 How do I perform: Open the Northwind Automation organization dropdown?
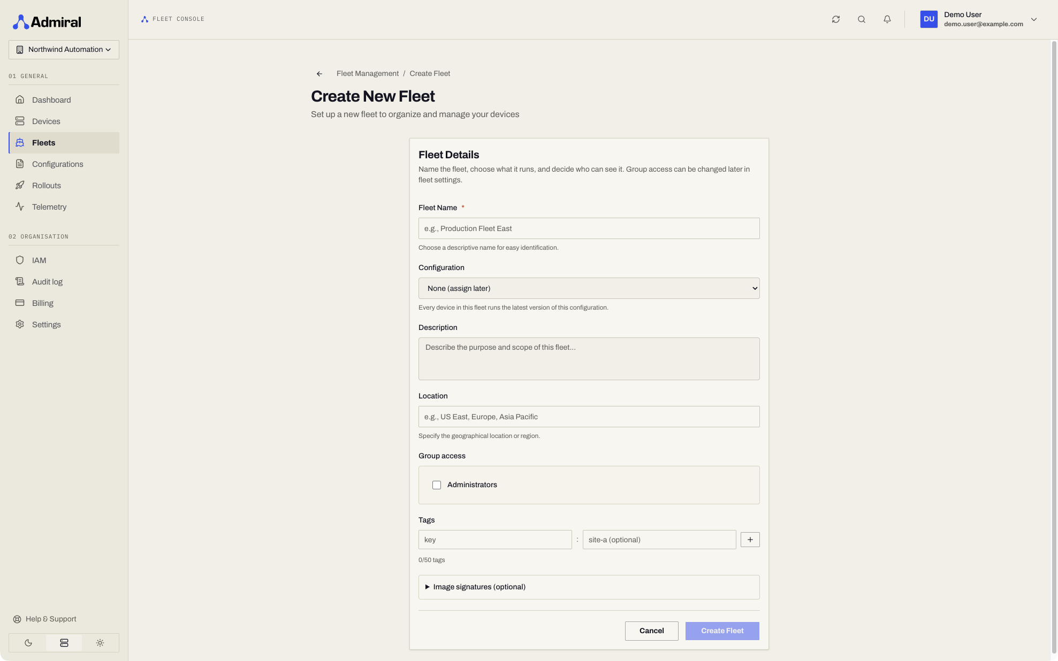coord(64,50)
